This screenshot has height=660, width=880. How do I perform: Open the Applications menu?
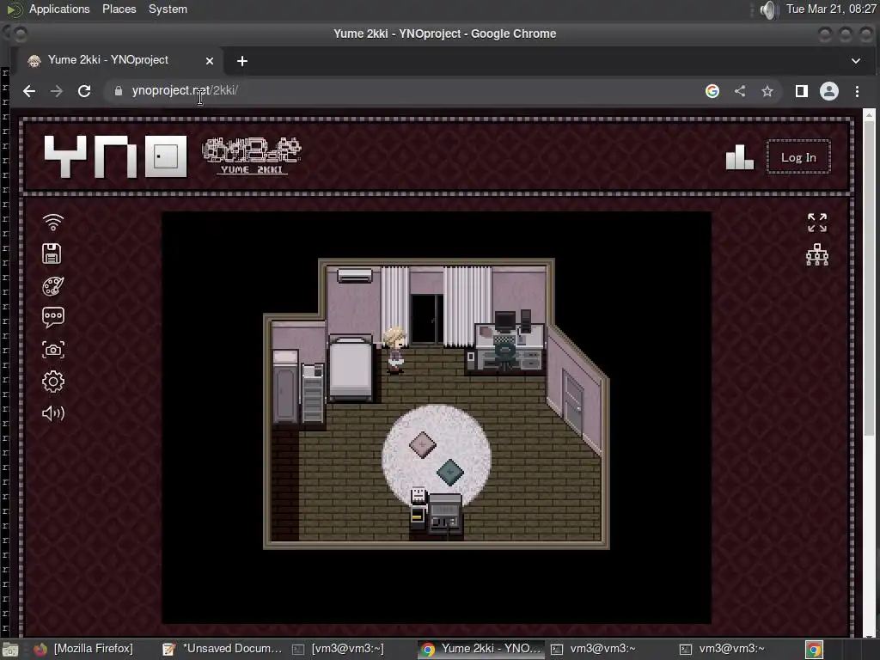coord(59,9)
